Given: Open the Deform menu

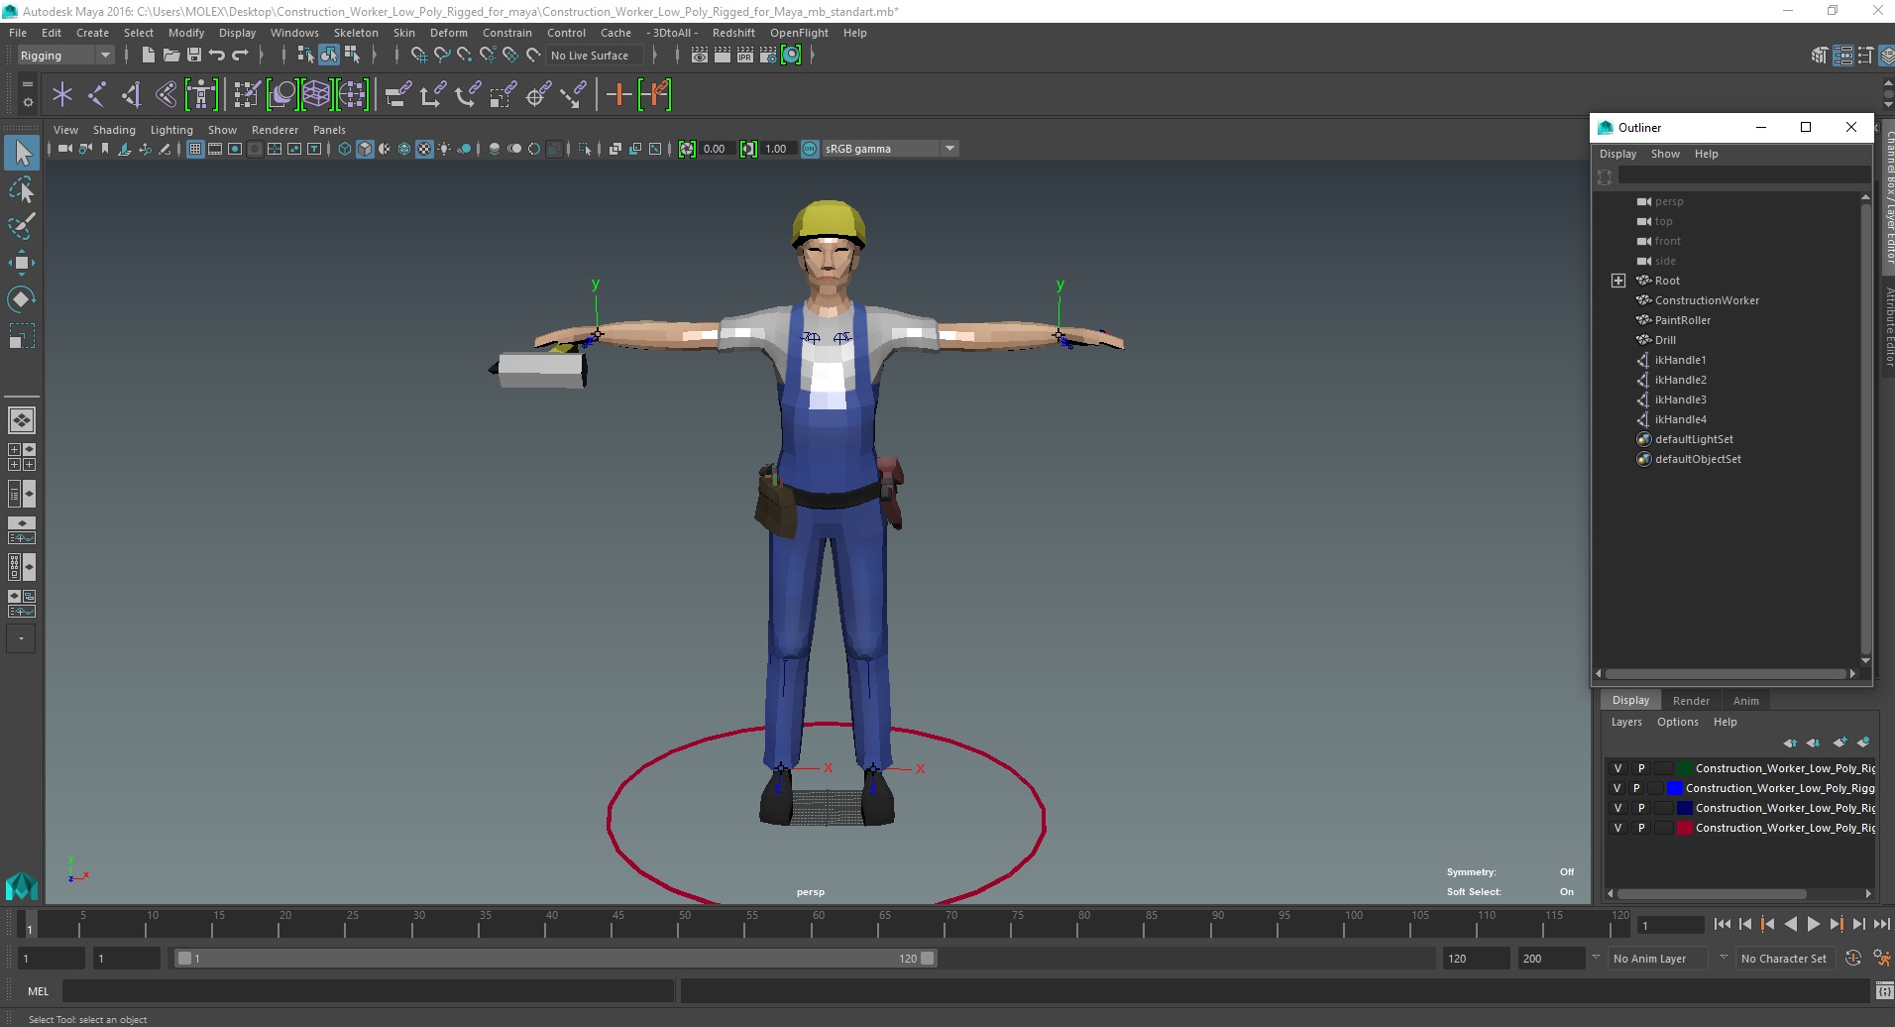Looking at the screenshot, I should click(448, 33).
